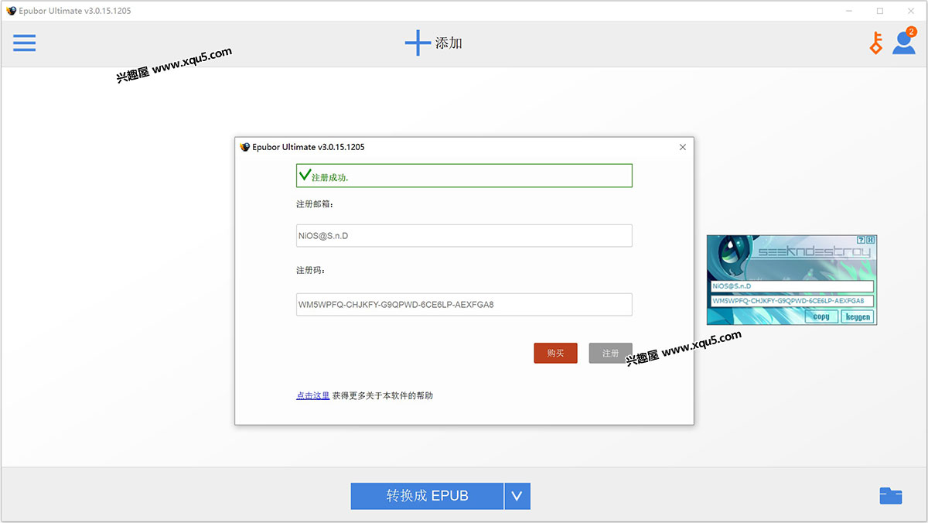Focus the 注册邮箱 email field in dialog
Image resolution: width=928 pixels, height=523 pixels.
[x=464, y=236]
